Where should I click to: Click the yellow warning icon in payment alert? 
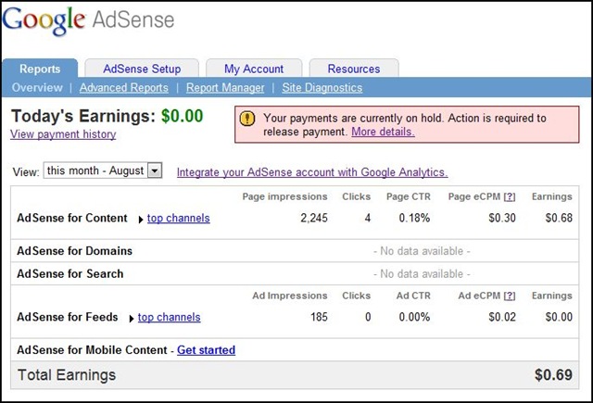pyautogui.click(x=247, y=119)
